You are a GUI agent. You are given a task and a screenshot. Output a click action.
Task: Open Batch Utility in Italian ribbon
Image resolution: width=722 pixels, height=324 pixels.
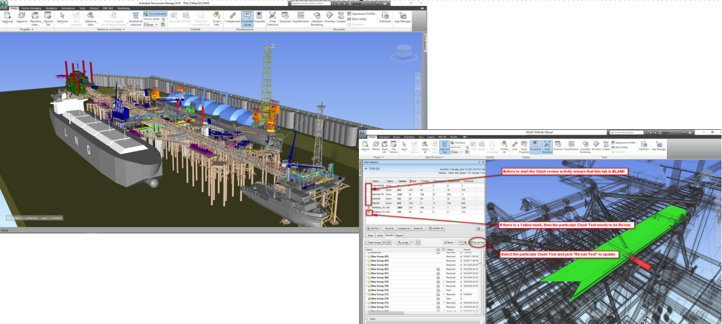click(358, 19)
